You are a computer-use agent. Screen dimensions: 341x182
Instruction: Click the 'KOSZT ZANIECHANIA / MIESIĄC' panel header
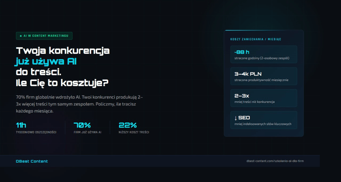256,39
